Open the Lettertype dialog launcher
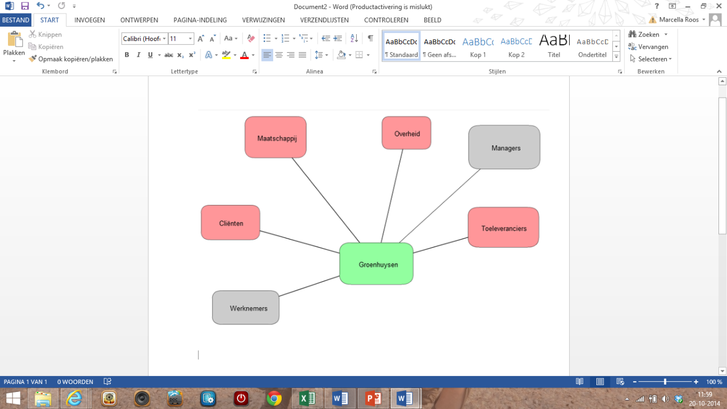This screenshot has height=409, width=727. [x=254, y=72]
